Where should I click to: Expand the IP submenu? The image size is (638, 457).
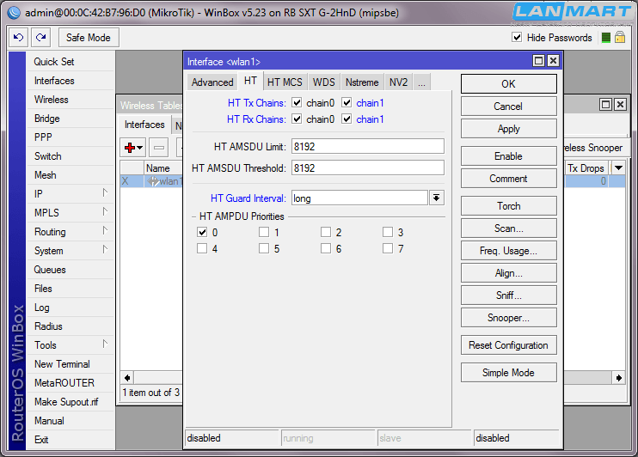pyautogui.click(x=105, y=192)
